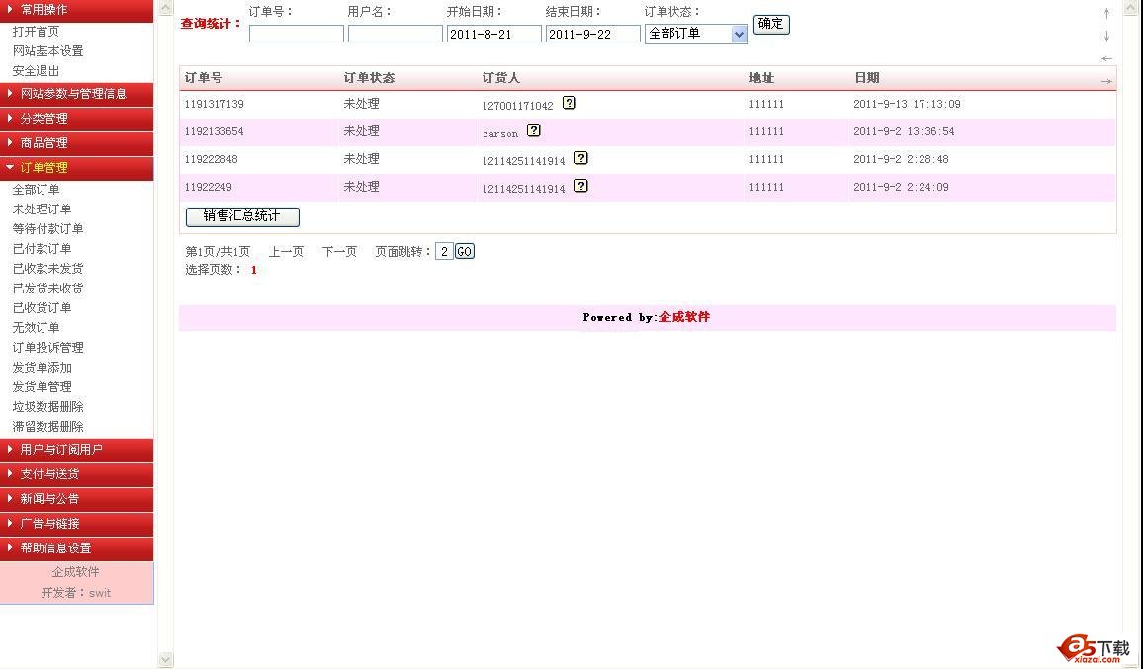Image resolution: width=1143 pixels, height=669 pixels.
Task: Click 日期 column header
Action: point(867,78)
